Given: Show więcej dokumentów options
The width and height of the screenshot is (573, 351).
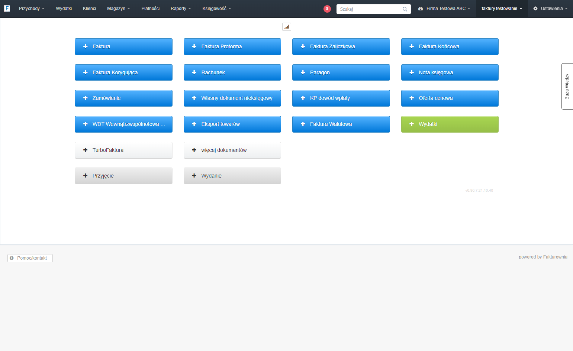Looking at the screenshot, I should 232,150.
